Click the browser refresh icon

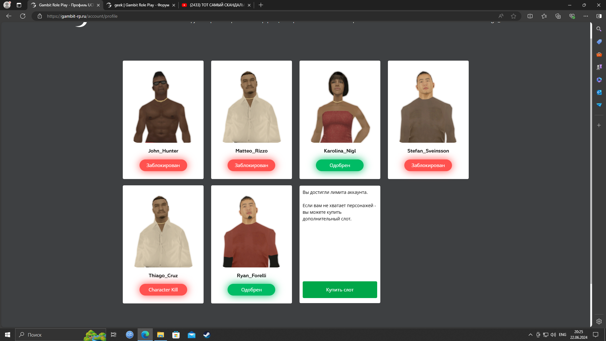coord(23,16)
